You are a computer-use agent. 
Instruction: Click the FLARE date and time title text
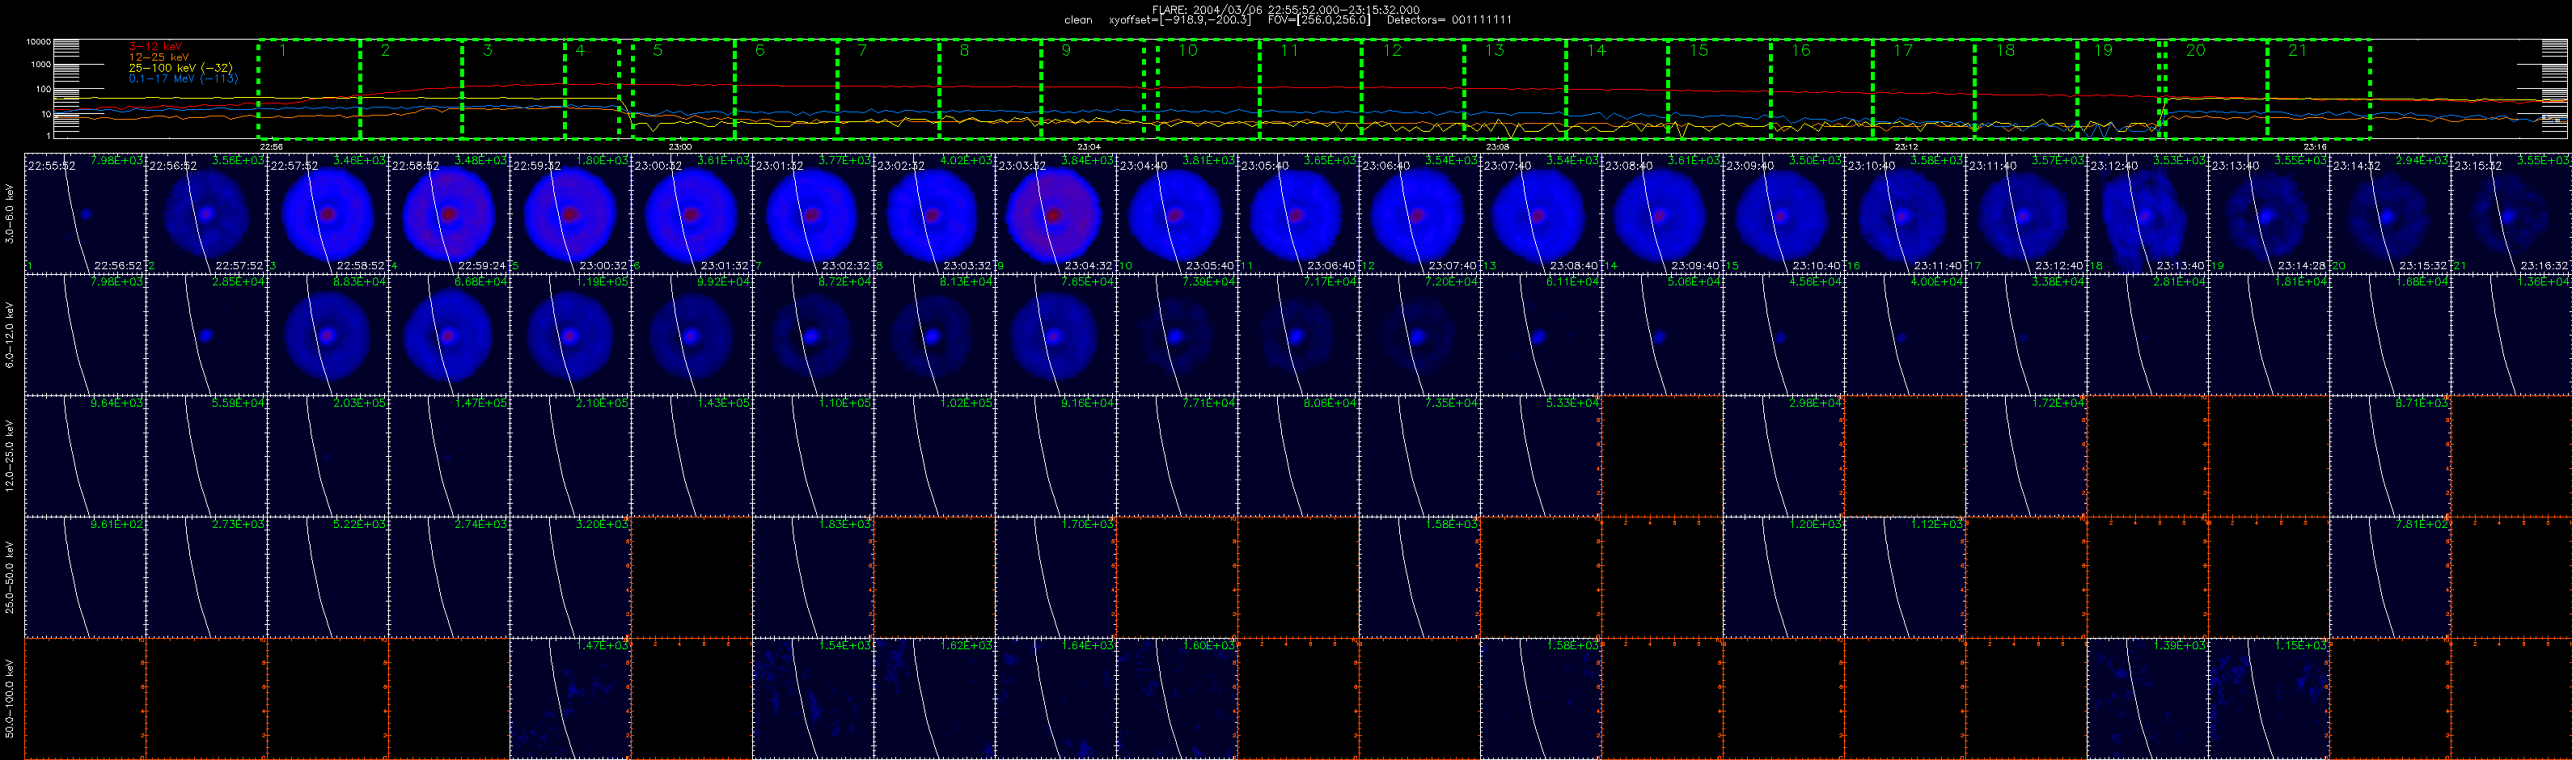(x=1286, y=9)
